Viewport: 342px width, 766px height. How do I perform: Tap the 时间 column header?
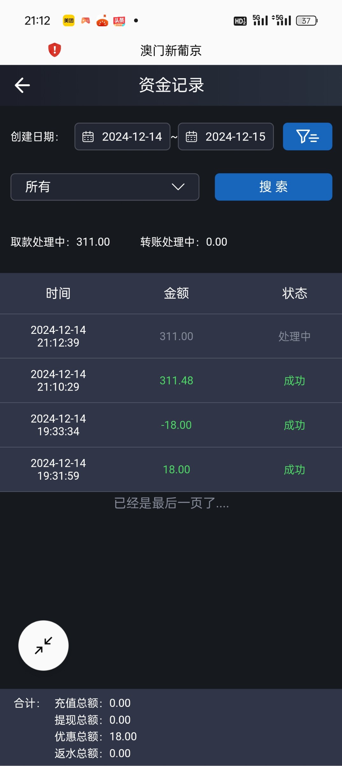58,293
